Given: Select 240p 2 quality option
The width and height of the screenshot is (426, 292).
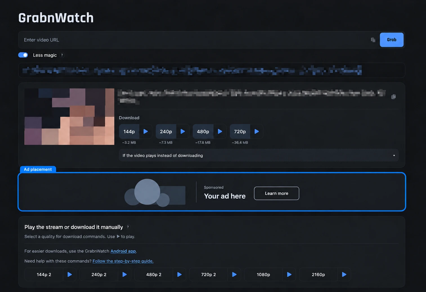Looking at the screenshot, I should pos(99,275).
